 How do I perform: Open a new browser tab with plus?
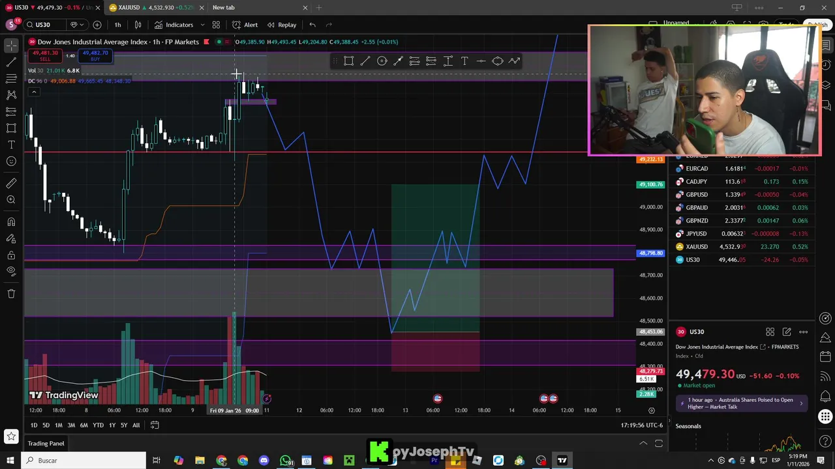point(319,8)
